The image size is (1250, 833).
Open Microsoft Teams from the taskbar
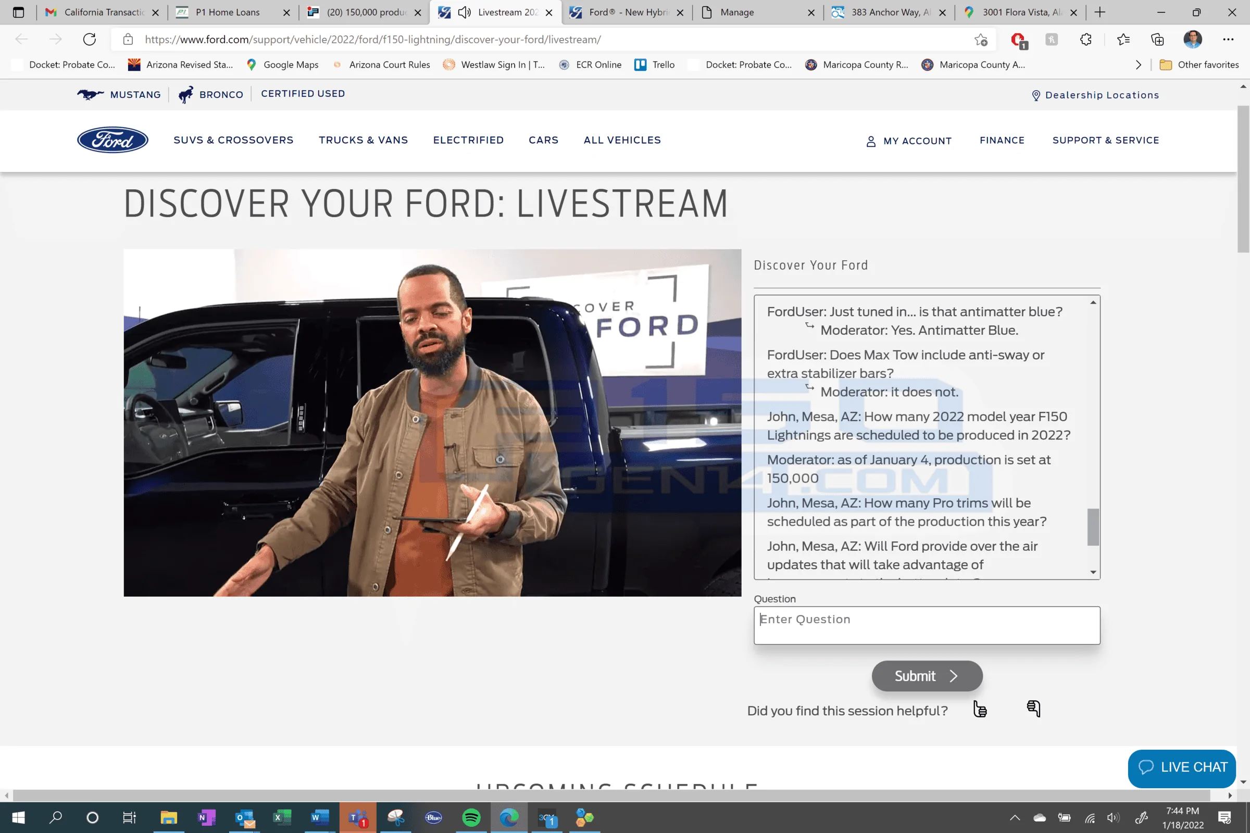click(x=358, y=817)
